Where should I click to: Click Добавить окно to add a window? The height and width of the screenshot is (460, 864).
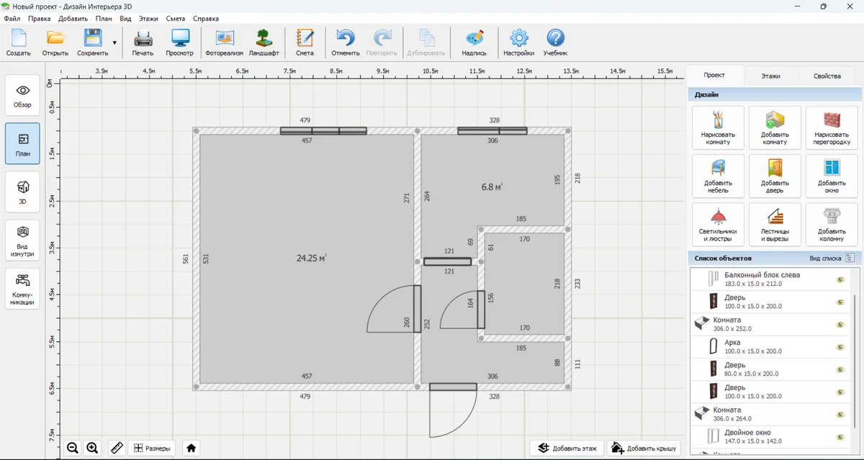click(832, 176)
